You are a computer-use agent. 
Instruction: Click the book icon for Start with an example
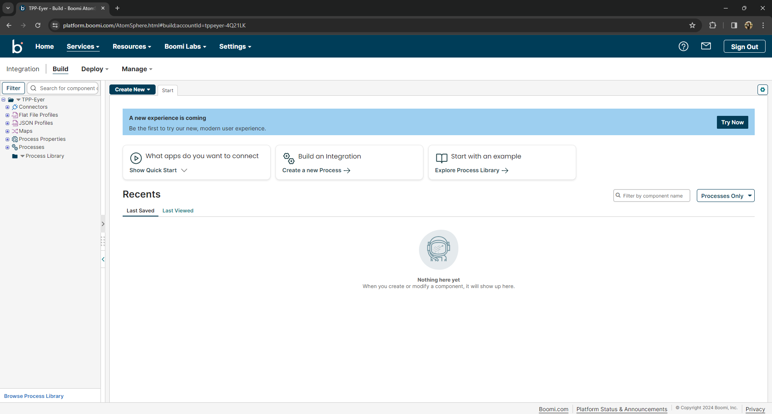point(441,158)
